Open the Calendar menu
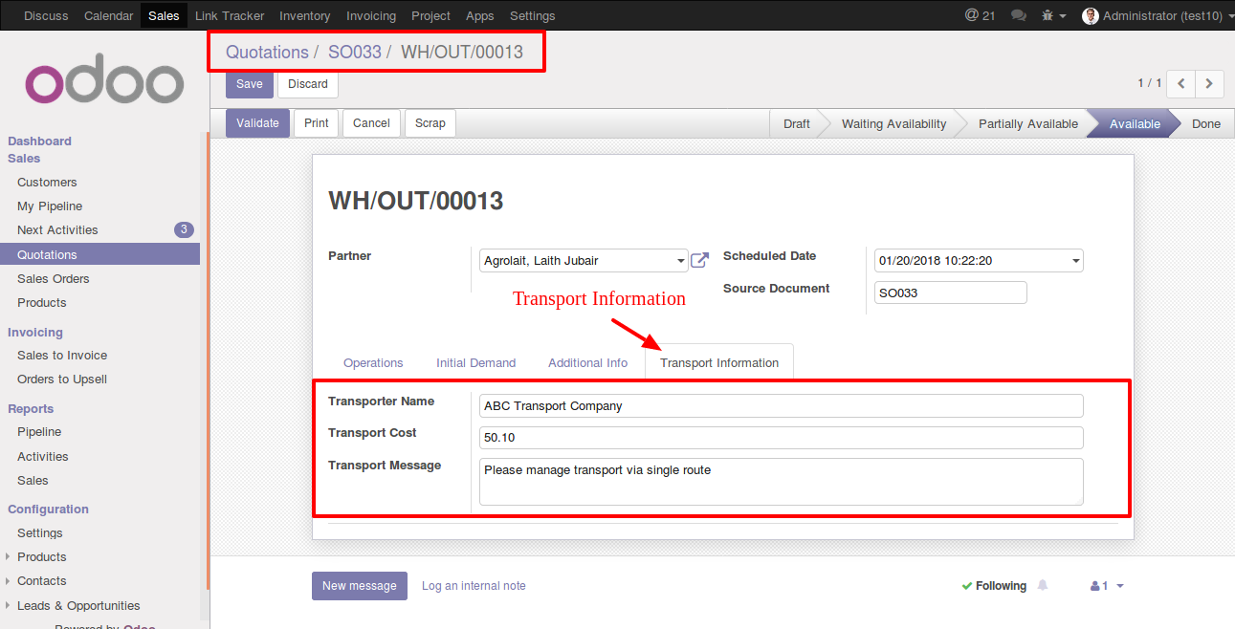 (x=108, y=15)
